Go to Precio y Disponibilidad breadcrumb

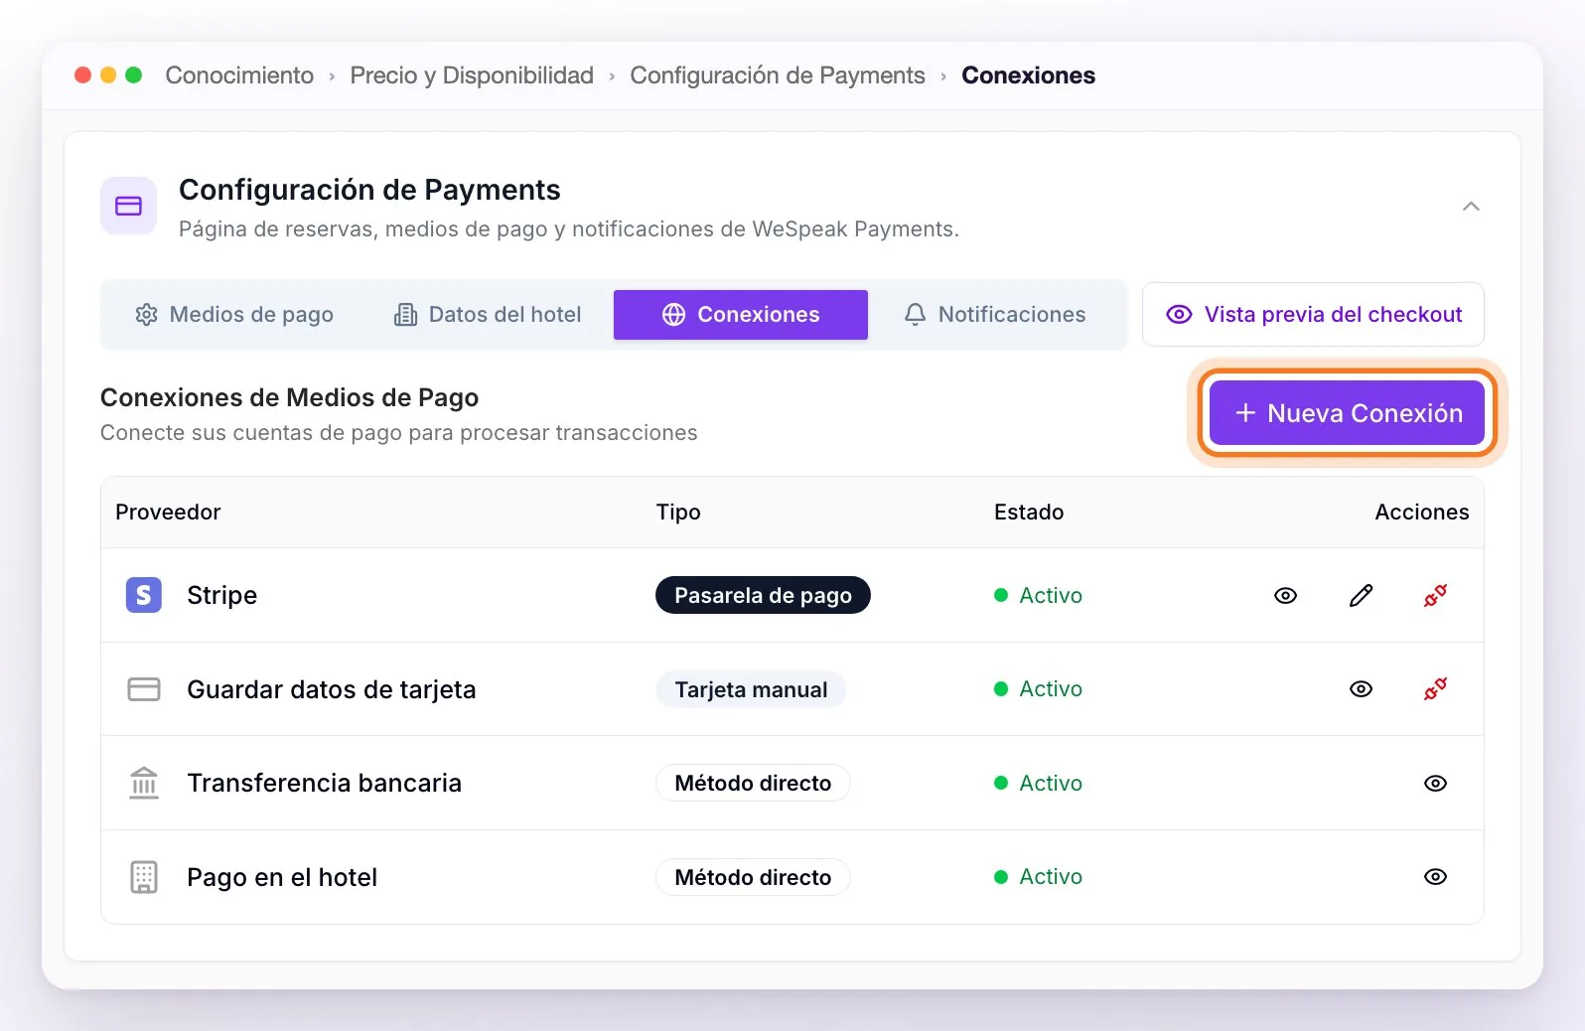tap(472, 75)
